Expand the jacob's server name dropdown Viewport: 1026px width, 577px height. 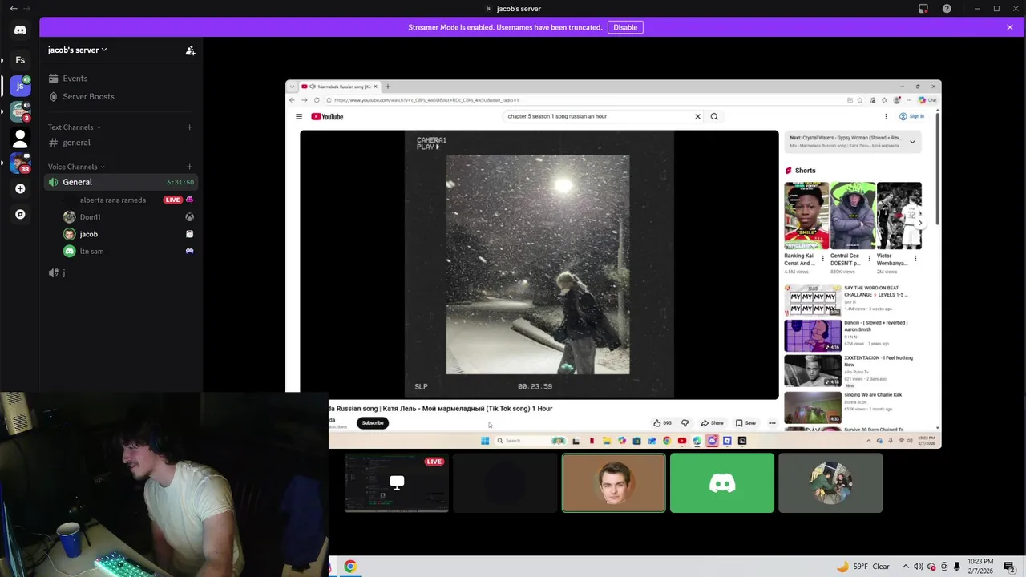coord(77,50)
